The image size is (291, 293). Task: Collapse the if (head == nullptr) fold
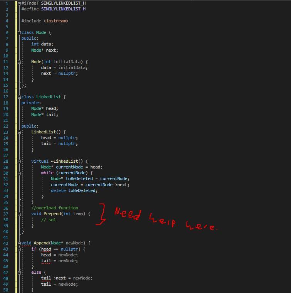19,249
